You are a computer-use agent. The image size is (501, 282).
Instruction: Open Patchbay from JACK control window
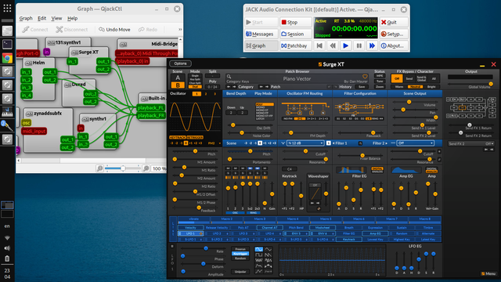pos(295,45)
